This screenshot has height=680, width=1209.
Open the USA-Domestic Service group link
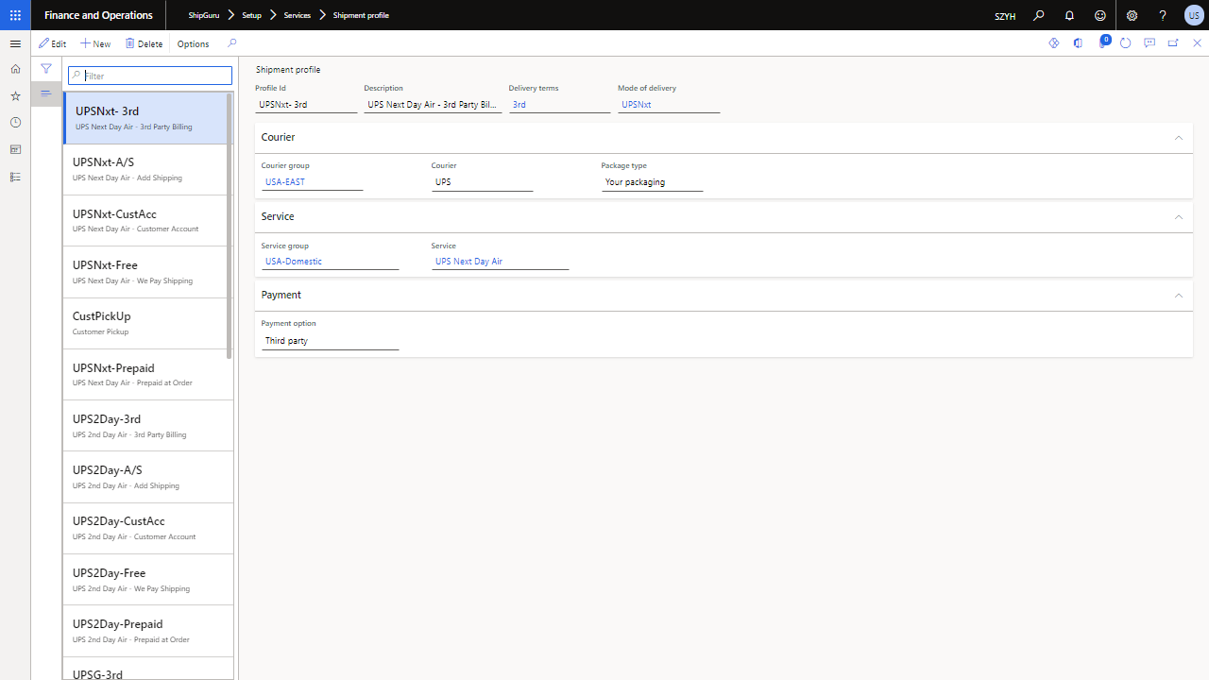(294, 262)
